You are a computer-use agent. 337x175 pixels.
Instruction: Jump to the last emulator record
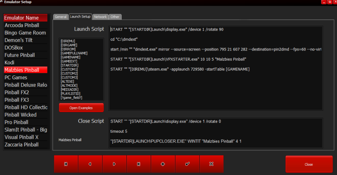[x=139, y=164]
